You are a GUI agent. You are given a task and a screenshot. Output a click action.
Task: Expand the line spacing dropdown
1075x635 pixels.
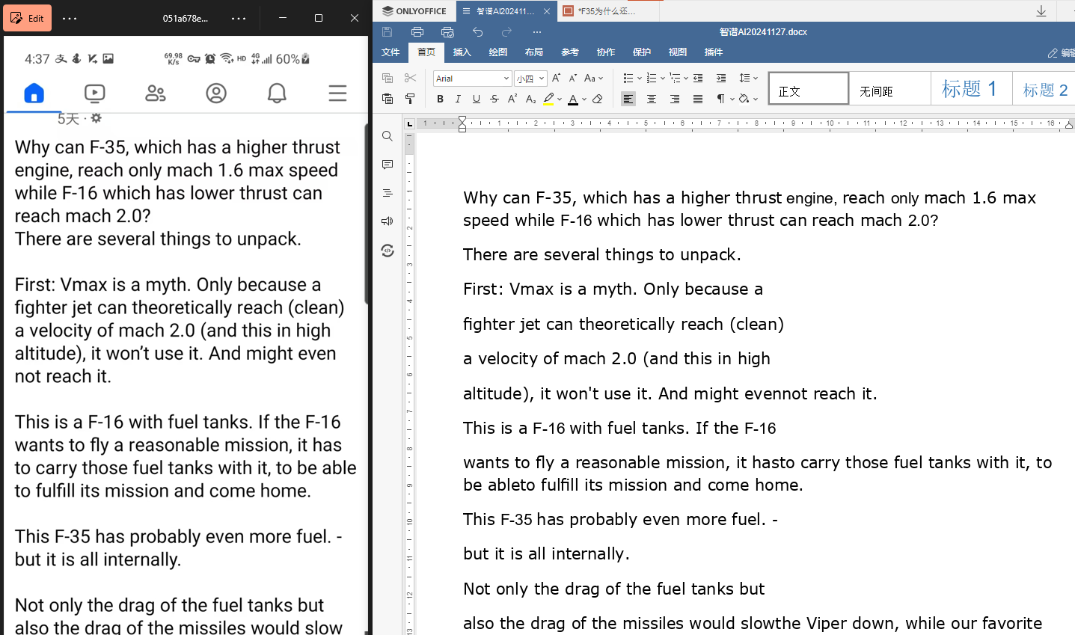(x=756, y=78)
